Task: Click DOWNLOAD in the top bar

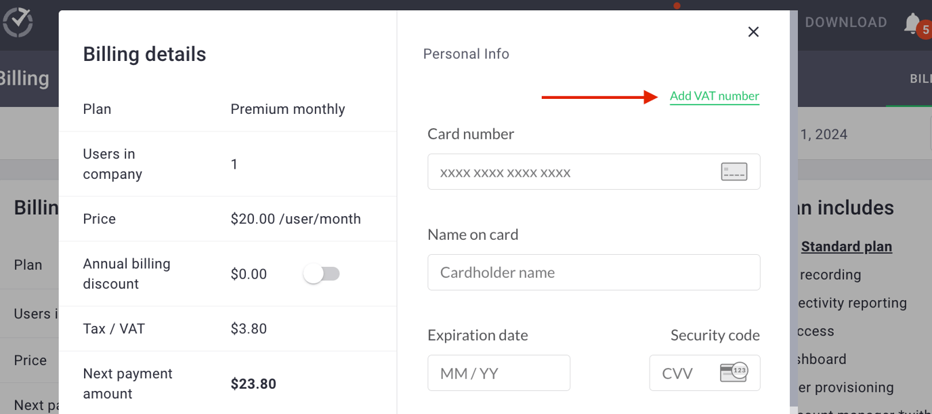Action: (x=845, y=22)
